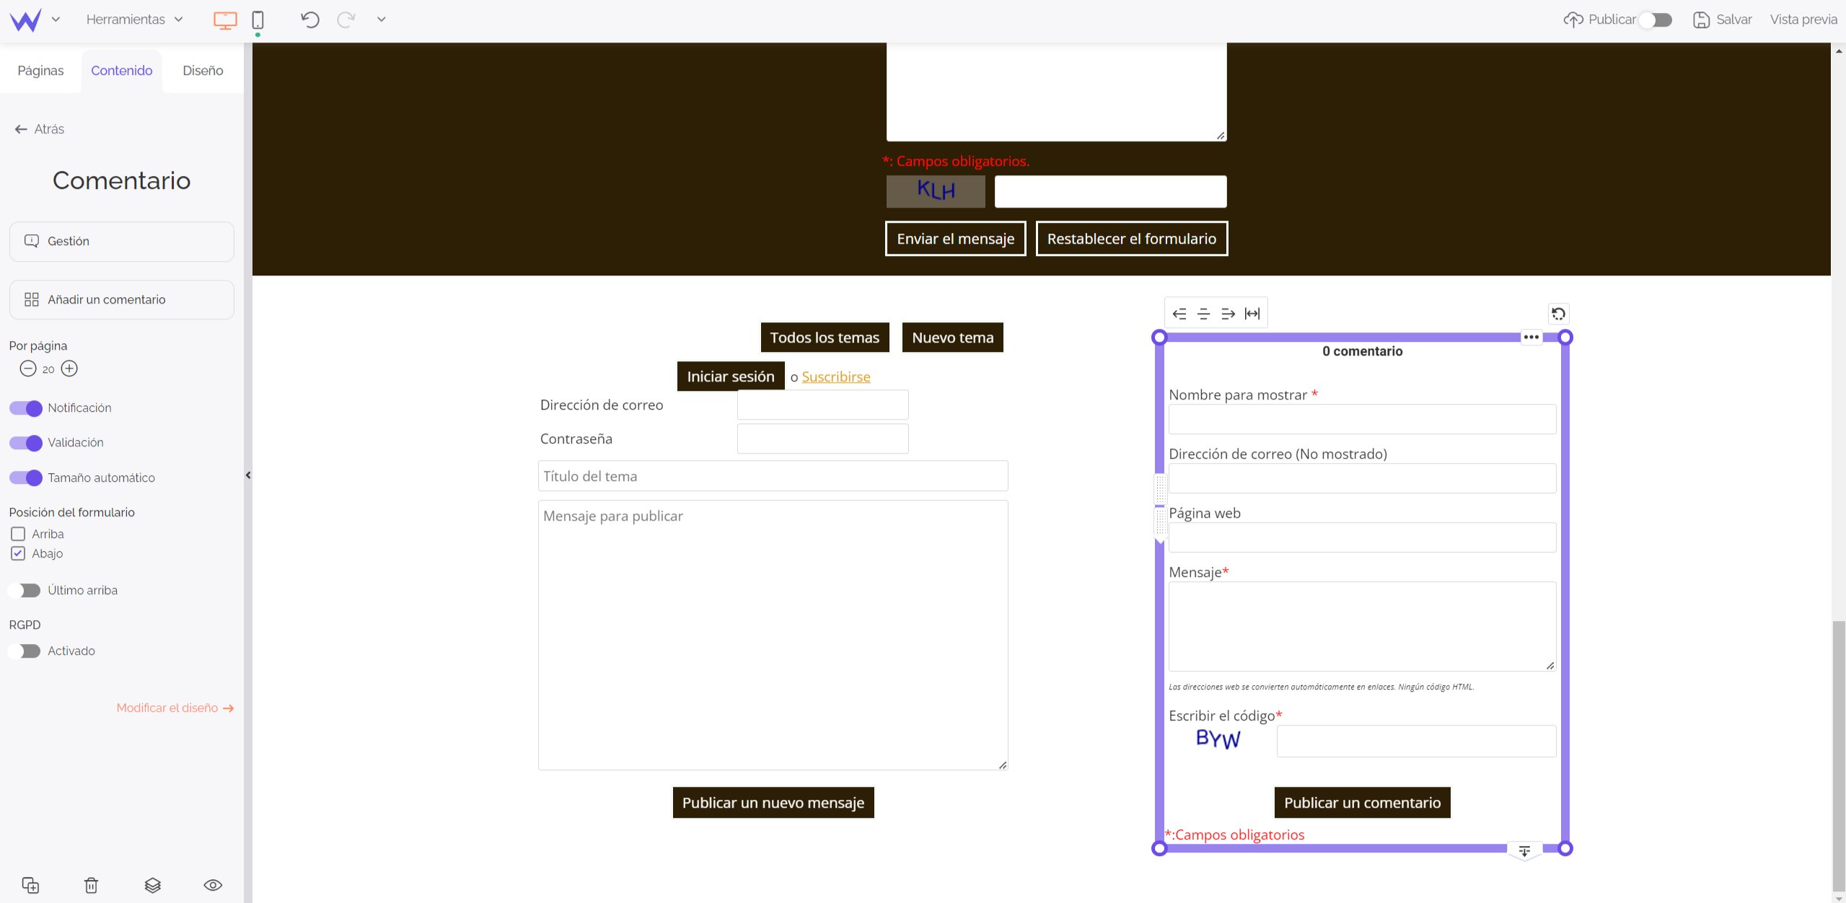Screen dimensions: 1846x903
Task: Open the layers stack icon
Action: (x=152, y=885)
